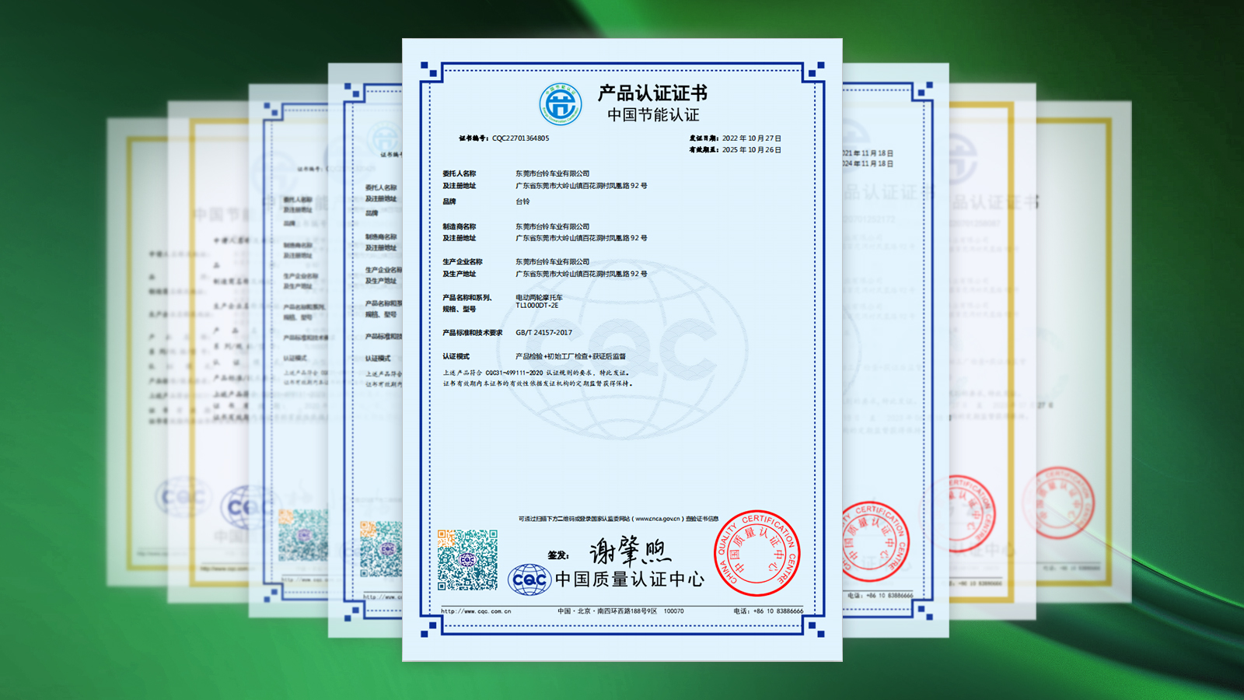Click the company name in the 制造商名称 row
The image size is (1244, 700).
pyautogui.click(x=553, y=226)
